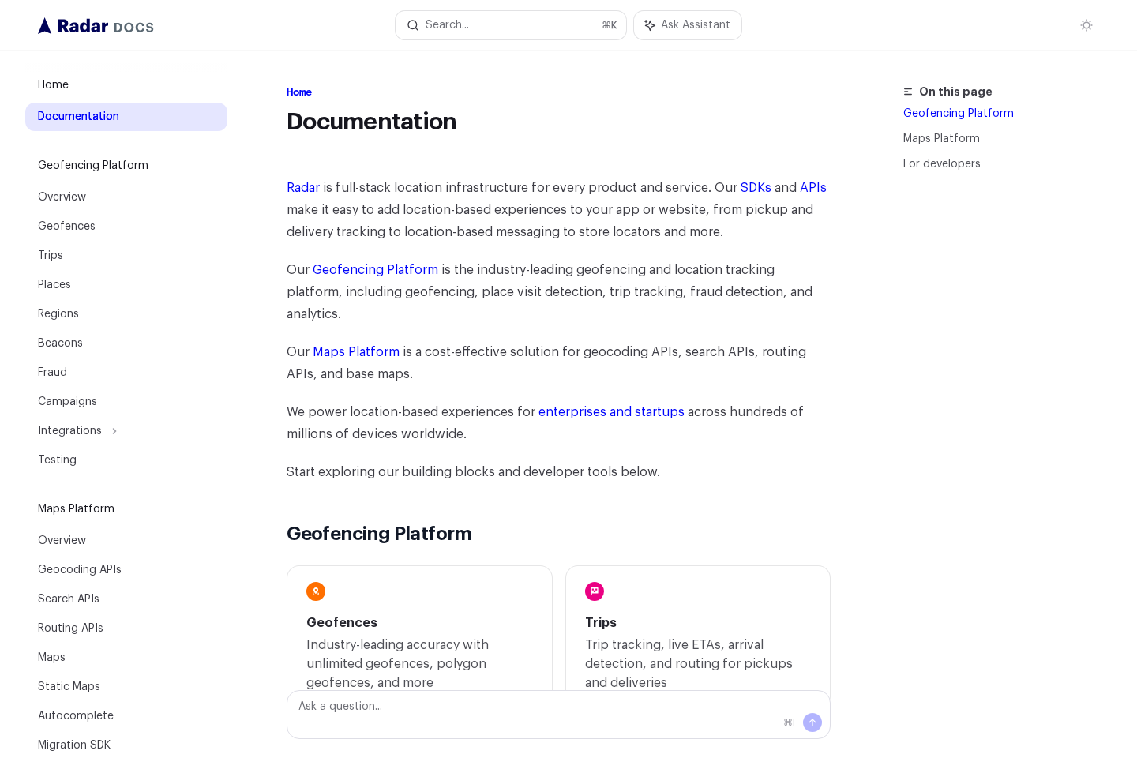Follow the Maps Platform paragraph link

point(356,351)
